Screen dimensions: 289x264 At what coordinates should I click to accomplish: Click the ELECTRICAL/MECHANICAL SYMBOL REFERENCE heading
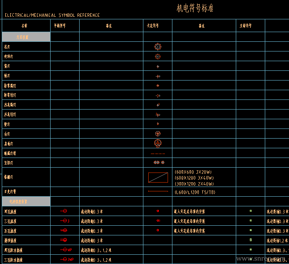(x=52, y=15)
